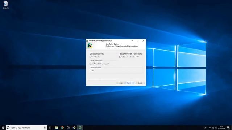The height and width of the screenshot is (130, 232).
Task: Open Task View from the taskbar
Action: [50, 127]
